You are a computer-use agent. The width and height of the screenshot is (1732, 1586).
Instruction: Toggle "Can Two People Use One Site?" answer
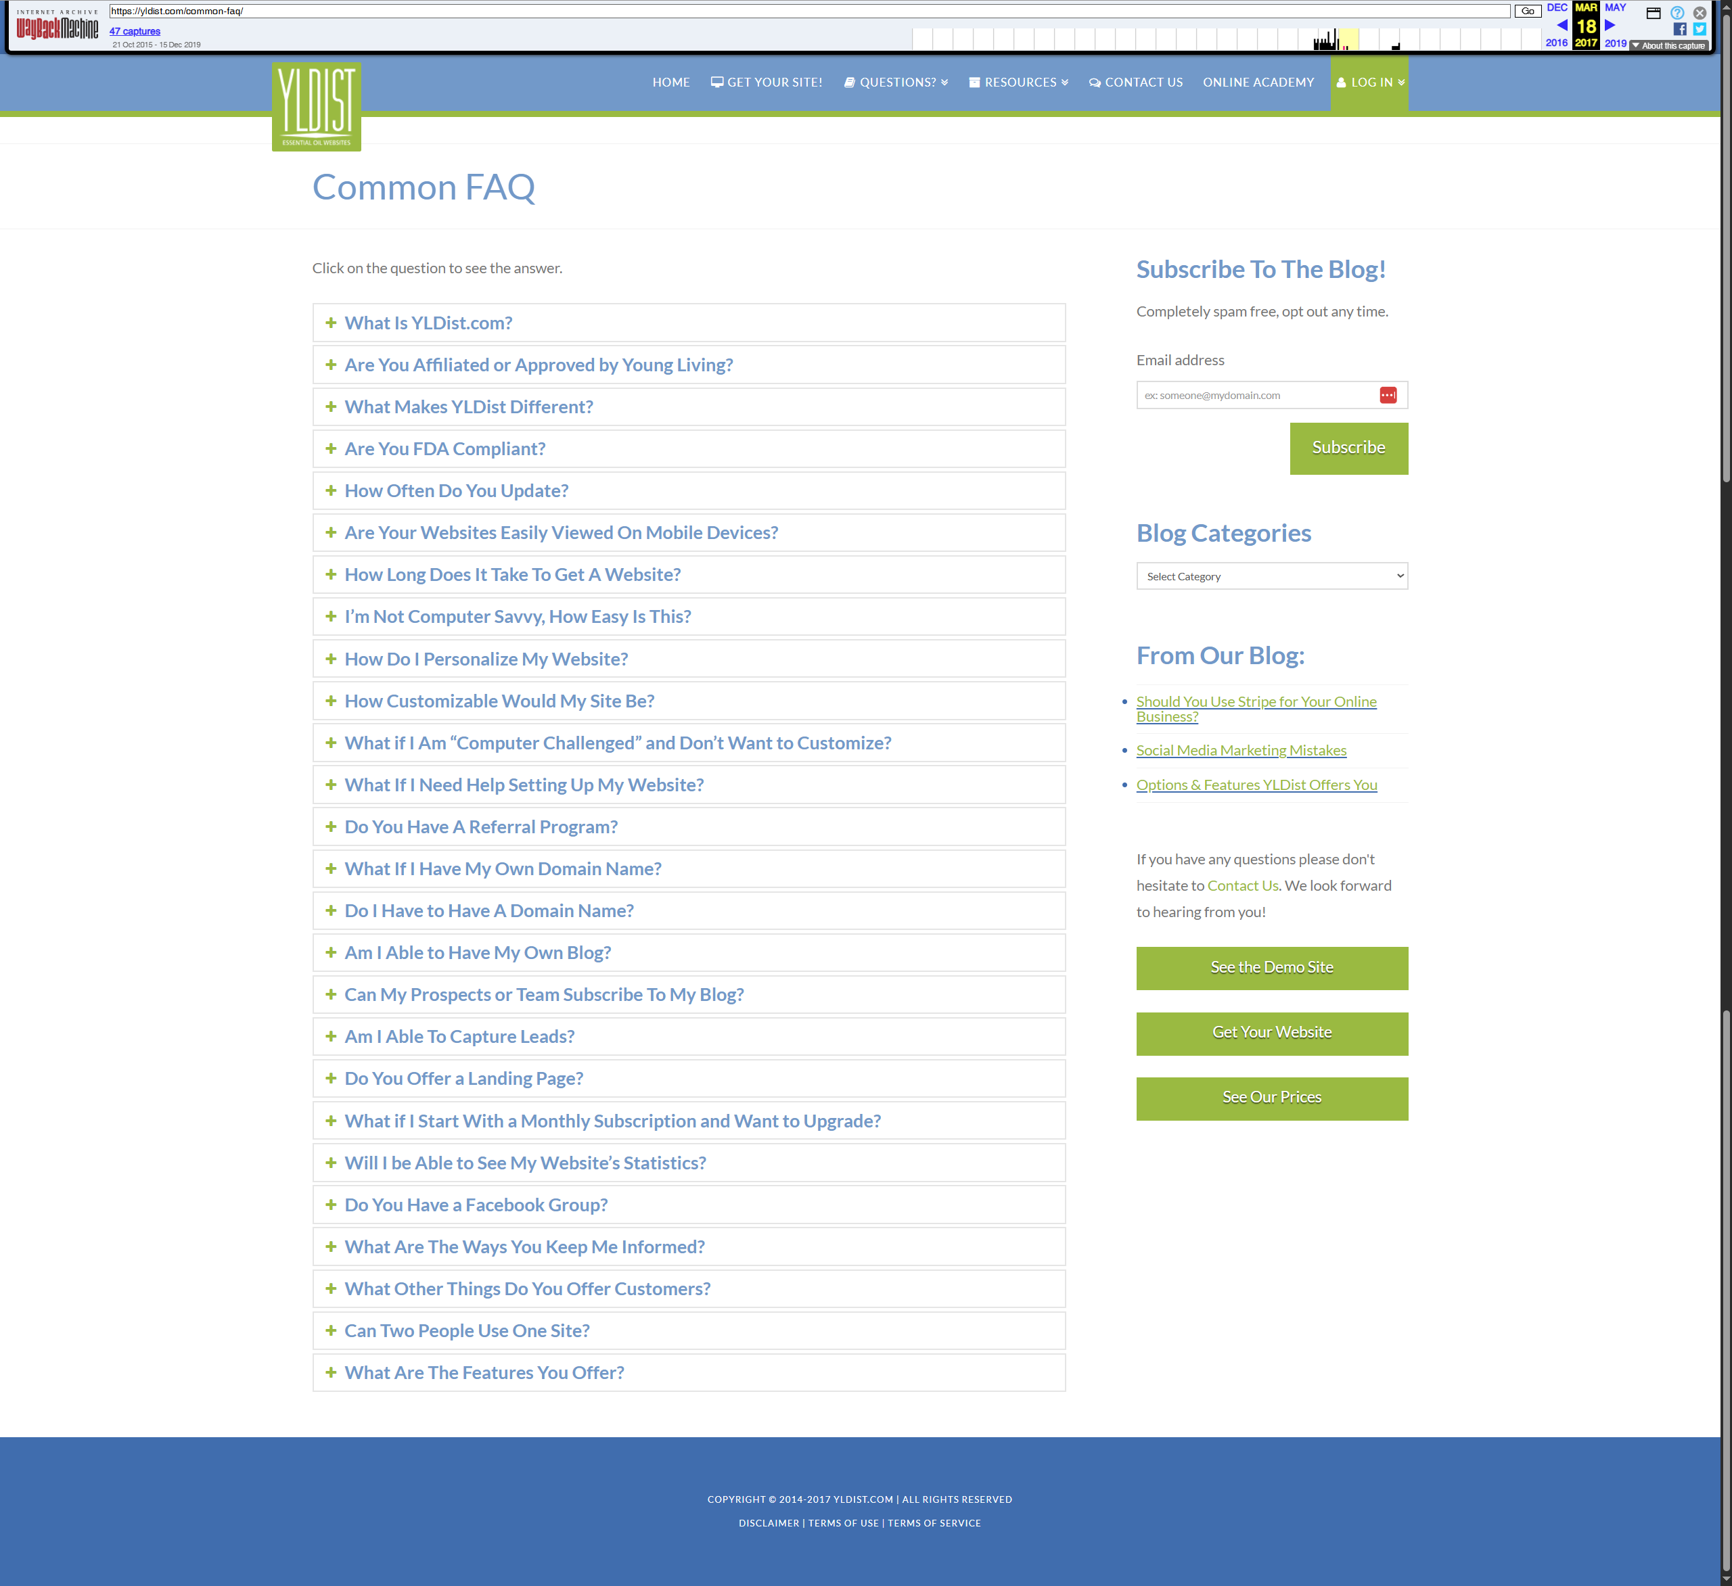click(467, 1331)
